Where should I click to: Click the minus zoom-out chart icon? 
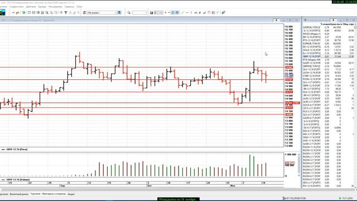169,12
